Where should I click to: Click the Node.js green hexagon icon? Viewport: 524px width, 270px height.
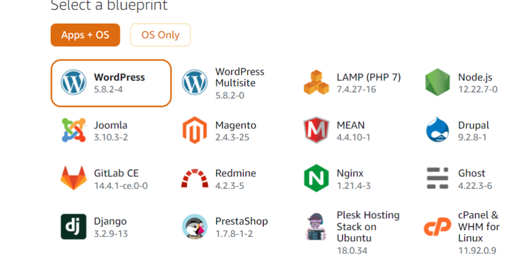pyautogui.click(x=438, y=82)
